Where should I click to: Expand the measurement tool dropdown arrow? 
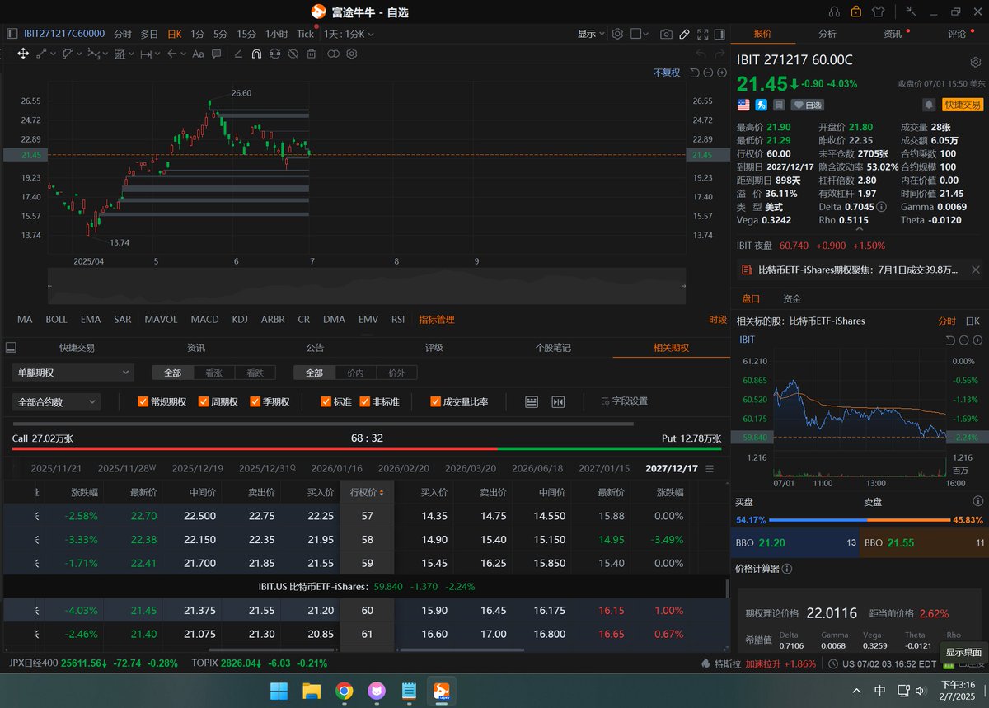(x=158, y=54)
